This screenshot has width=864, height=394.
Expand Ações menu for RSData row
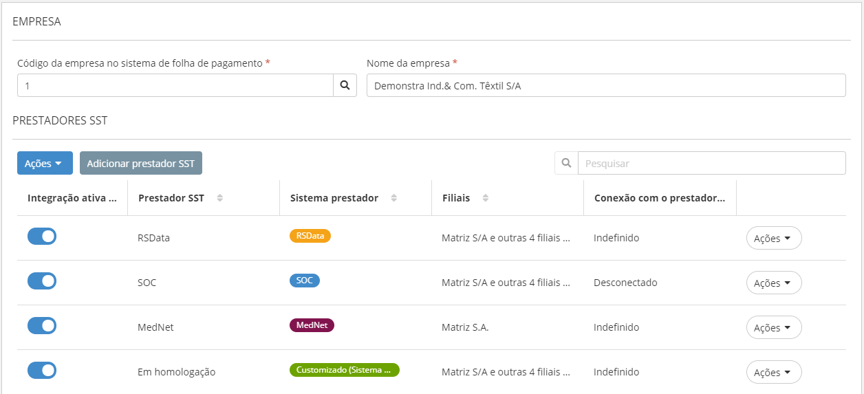[774, 238]
